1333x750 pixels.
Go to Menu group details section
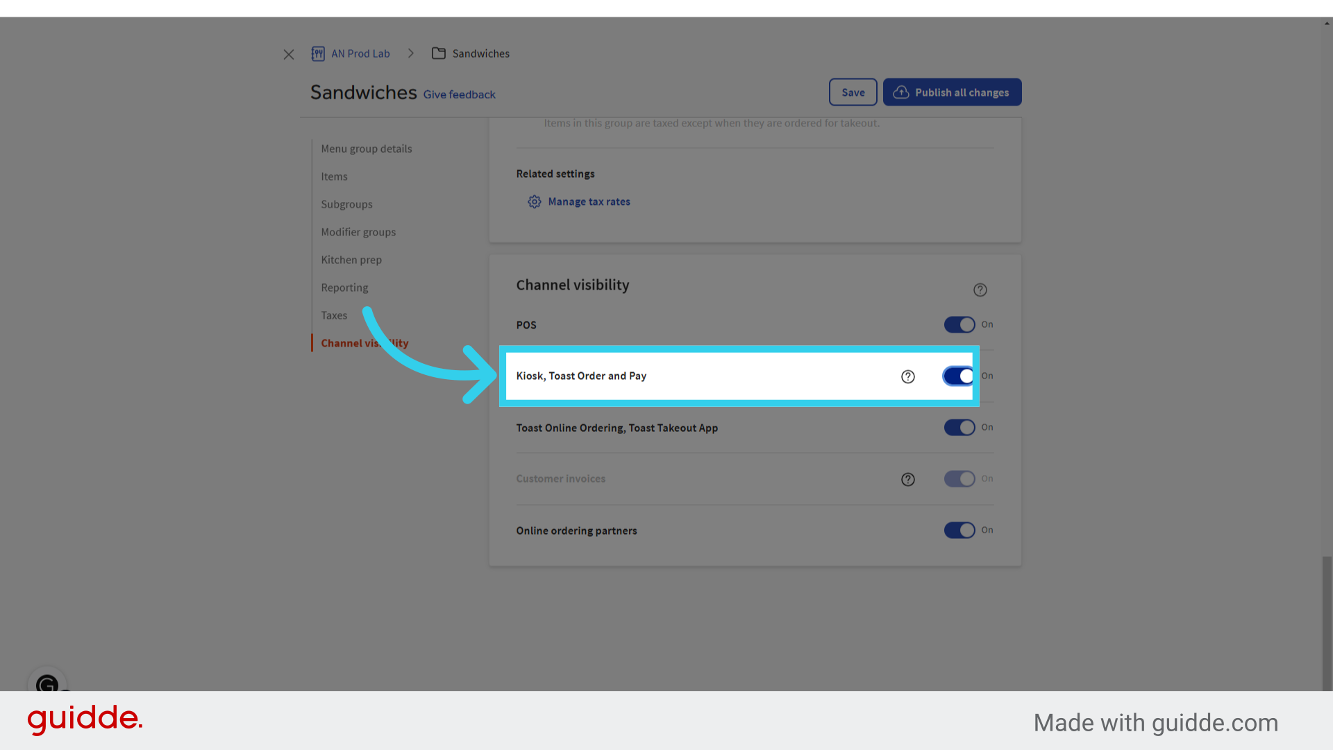click(367, 149)
